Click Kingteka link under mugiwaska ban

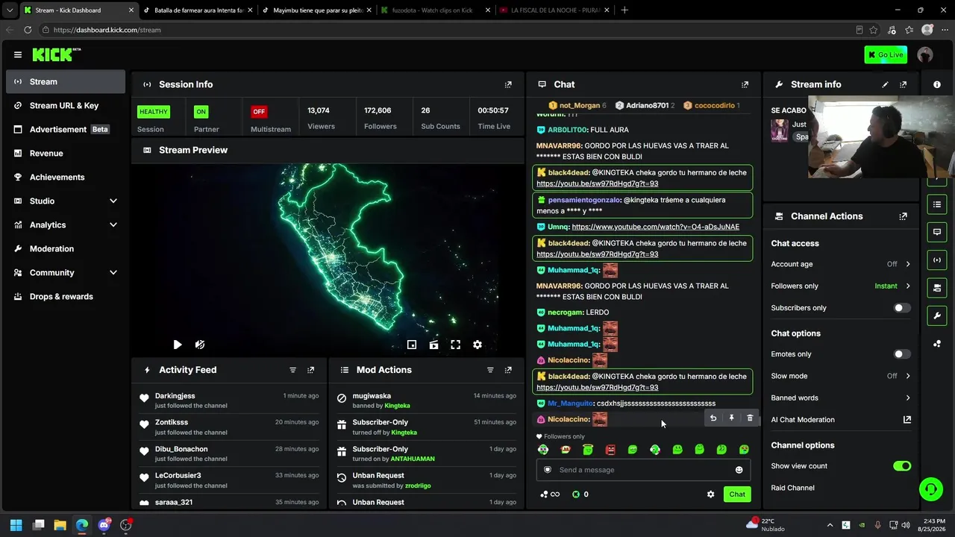point(397,406)
